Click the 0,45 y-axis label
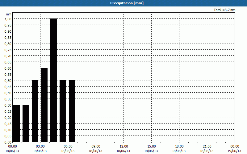The width and height of the screenshot is (247, 154). pos(8,87)
